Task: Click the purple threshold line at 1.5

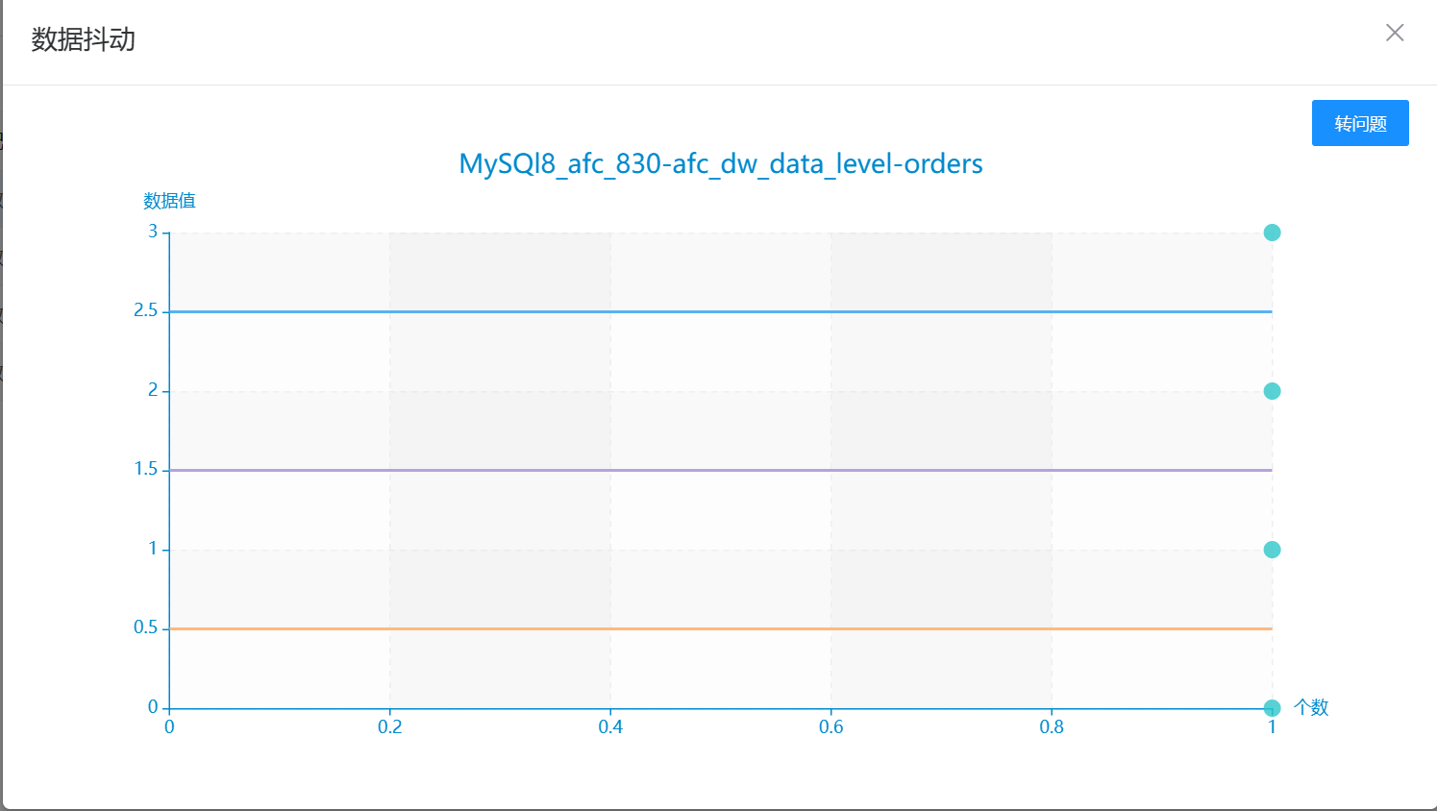Action: 721,470
